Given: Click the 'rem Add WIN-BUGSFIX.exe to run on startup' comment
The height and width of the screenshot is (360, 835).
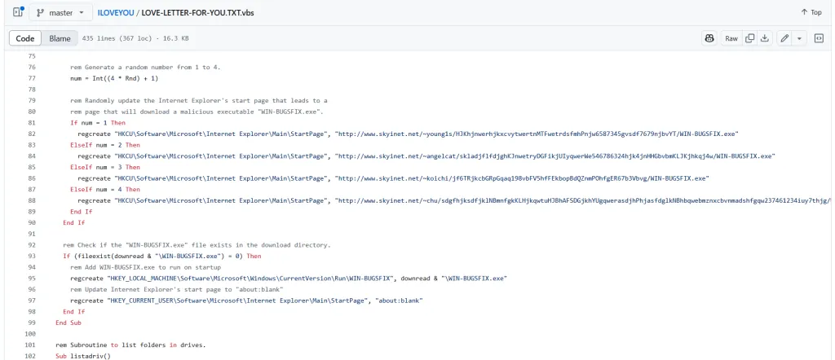Looking at the screenshot, I should click(x=145, y=267).
